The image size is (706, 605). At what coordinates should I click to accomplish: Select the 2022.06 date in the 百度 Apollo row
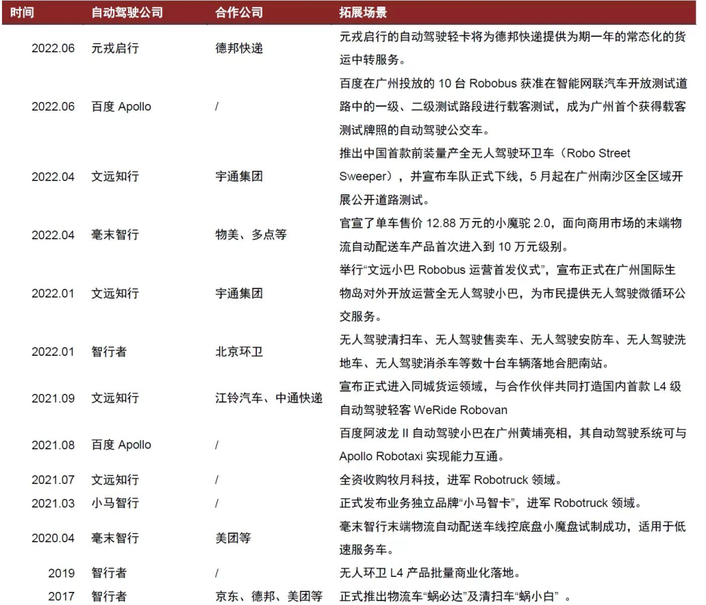[53, 107]
